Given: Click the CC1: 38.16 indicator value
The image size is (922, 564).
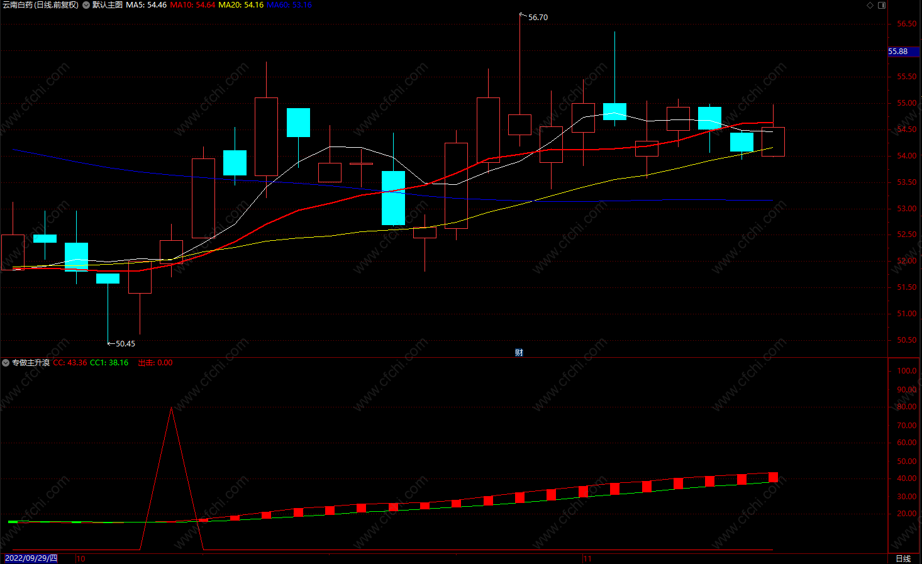Looking at the screenshot, I should [109, 363].
